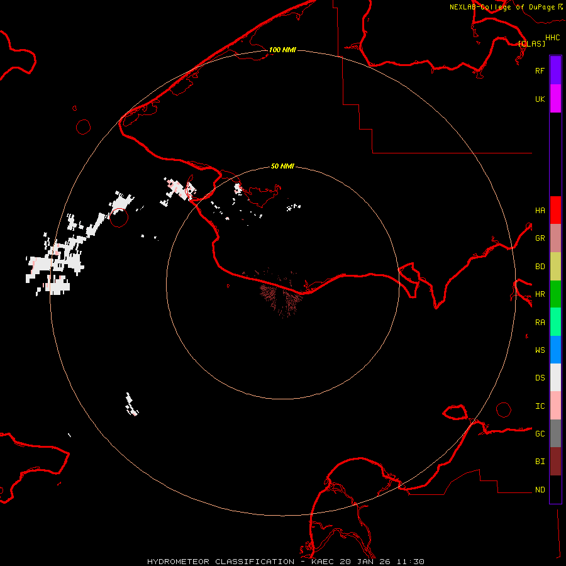Click the UK legend label
The height and width of the screenshot is (566, 566).
[x=540, y=99]
